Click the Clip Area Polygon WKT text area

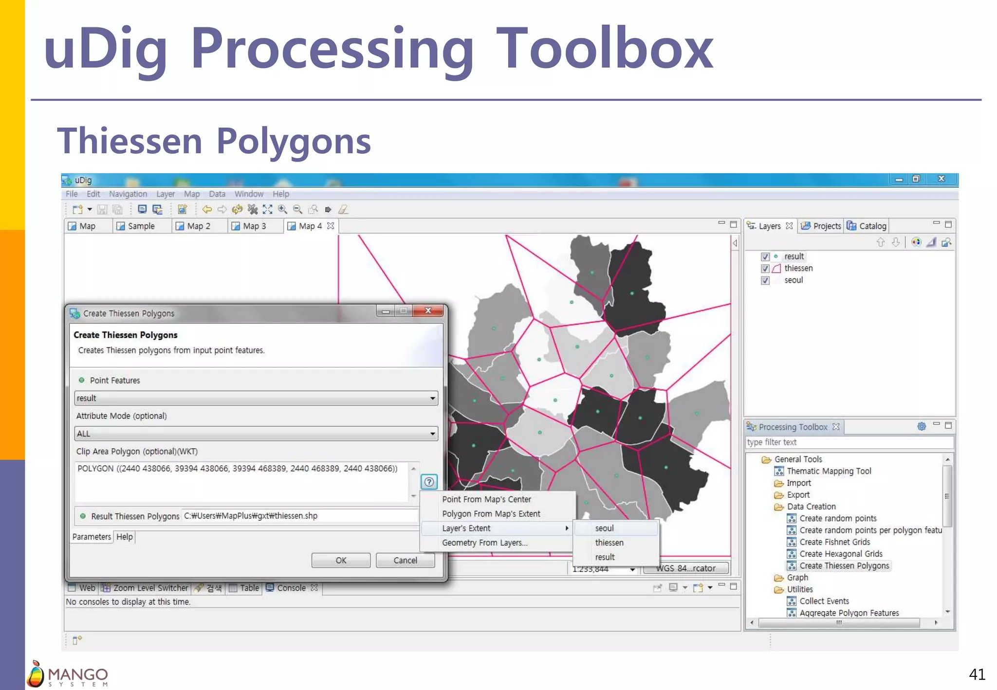pos(241,482)
